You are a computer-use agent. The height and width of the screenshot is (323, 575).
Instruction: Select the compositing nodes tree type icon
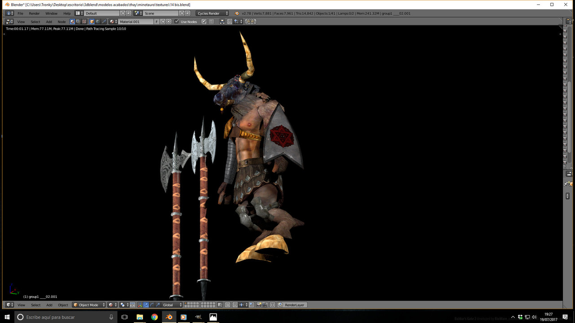point(78,22)
